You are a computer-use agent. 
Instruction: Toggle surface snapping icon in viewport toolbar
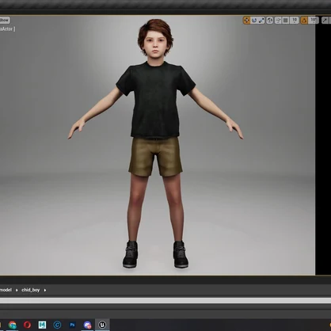point(278,21)
